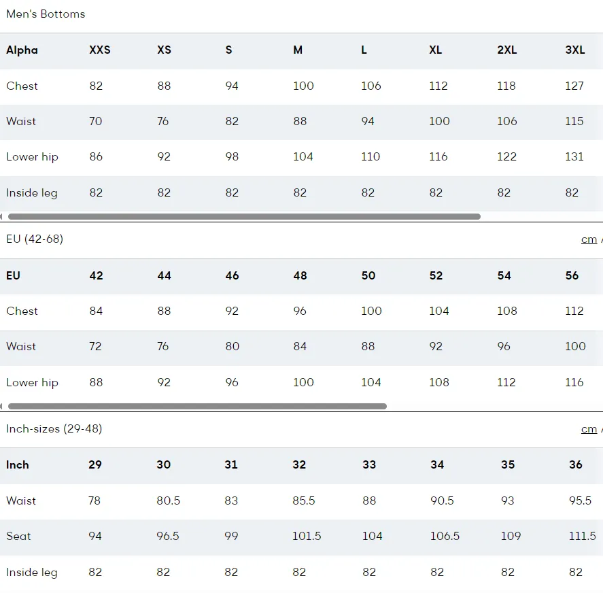Click the Men's Bottoms heading
Viewport: 603px width, 593px height.
[x=46, y=14]
